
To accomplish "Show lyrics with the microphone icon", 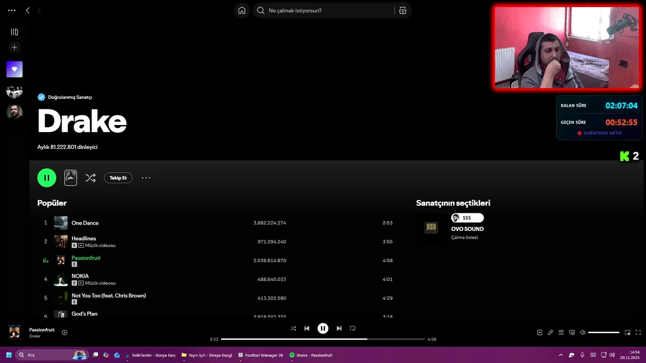I will pos(551,332).
